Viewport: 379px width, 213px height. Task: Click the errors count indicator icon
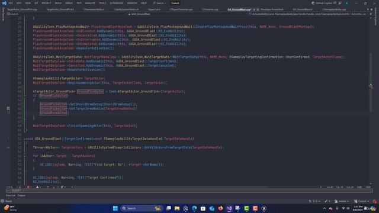29,187
